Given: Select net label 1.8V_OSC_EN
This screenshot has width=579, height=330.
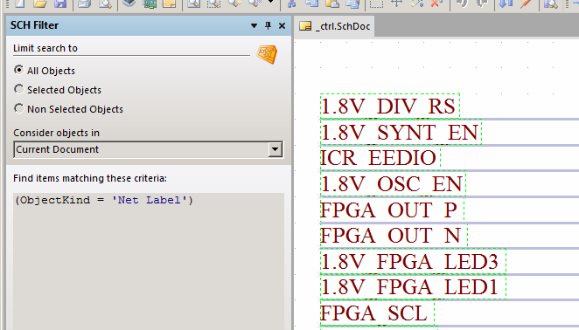Looking at the screenshot, I should click(393, 183).
